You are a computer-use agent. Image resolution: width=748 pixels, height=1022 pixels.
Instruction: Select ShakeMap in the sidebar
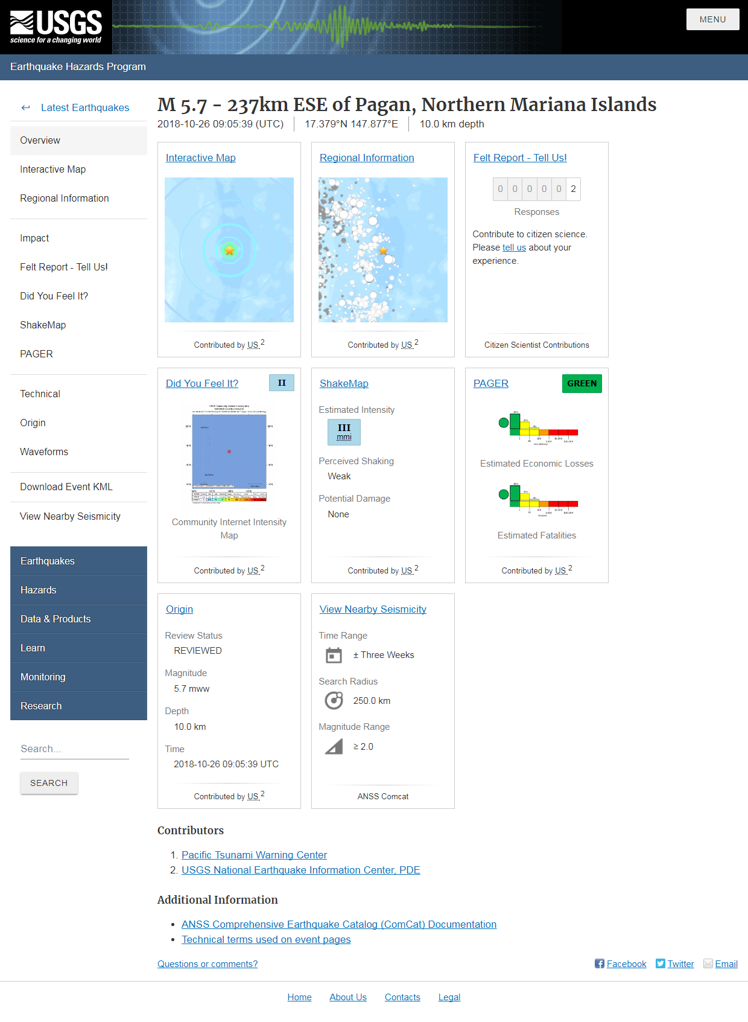pyautogui.click(x=78, y=325)
